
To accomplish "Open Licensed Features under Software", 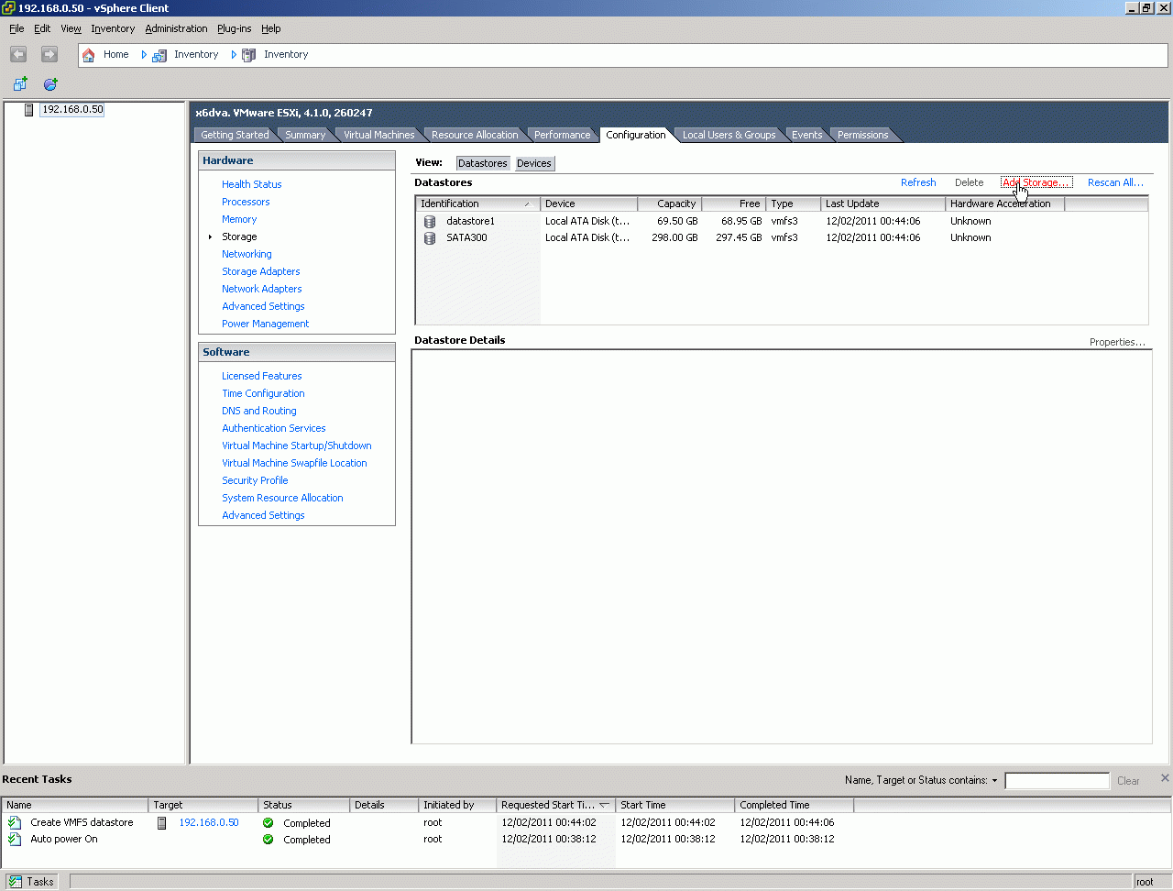I will click(x=262, y=376).
